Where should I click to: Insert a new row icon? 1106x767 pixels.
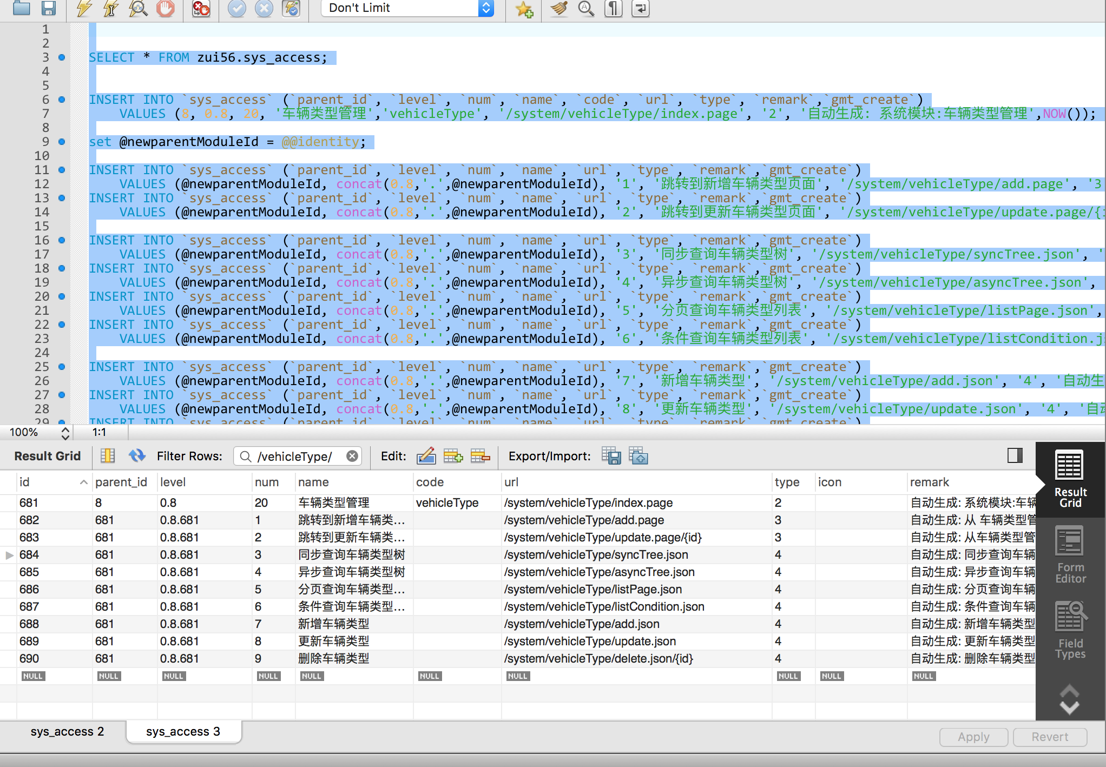coord(453,456)
